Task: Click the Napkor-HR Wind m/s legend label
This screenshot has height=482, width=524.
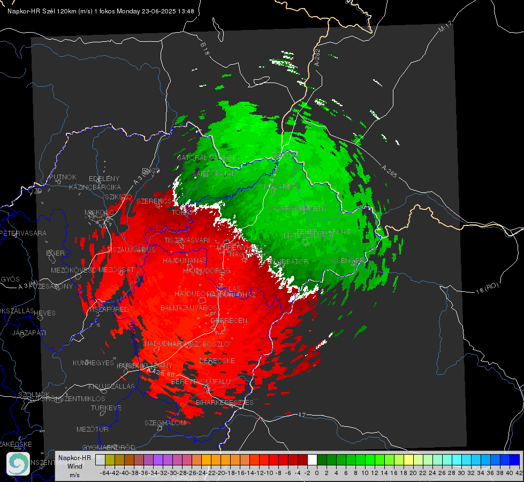Action: [x=74, y=466]
